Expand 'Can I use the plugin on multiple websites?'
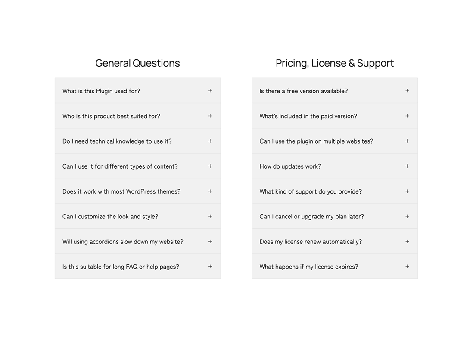473x338 pixels. 316,141
